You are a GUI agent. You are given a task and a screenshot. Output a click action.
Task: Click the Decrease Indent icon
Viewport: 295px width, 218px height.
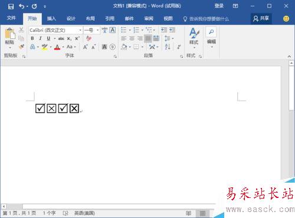coord(164,30)
